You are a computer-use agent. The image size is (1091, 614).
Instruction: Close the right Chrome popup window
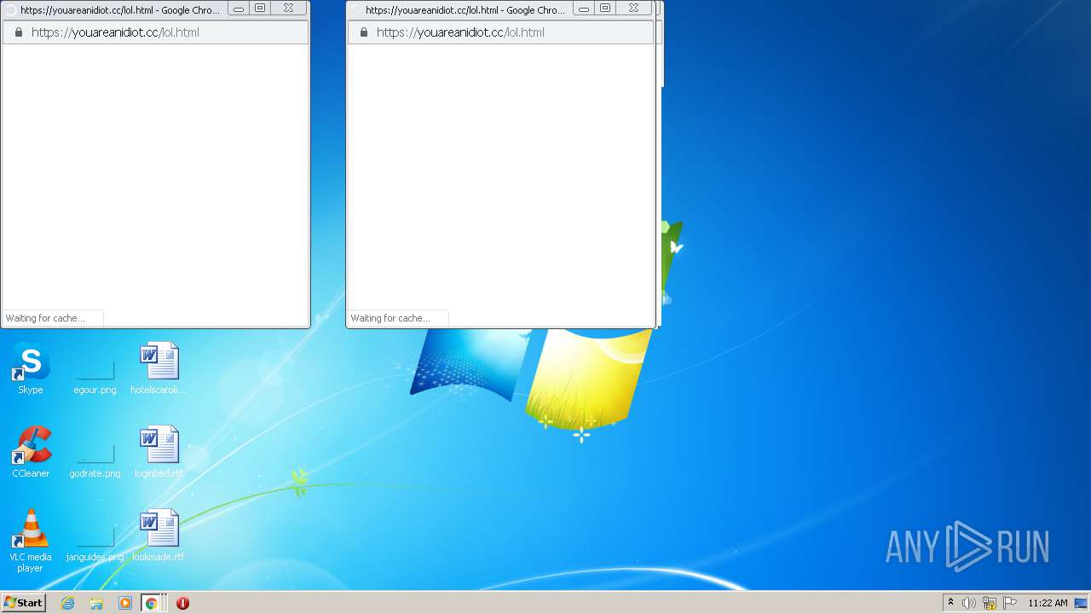(x=633, y=9)
